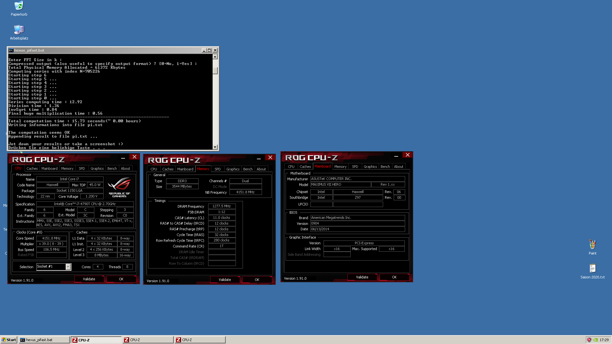This screenshot has height=344, width=612.
Task: Click Validate in left CPU-Z window
Action: (89, 279)
